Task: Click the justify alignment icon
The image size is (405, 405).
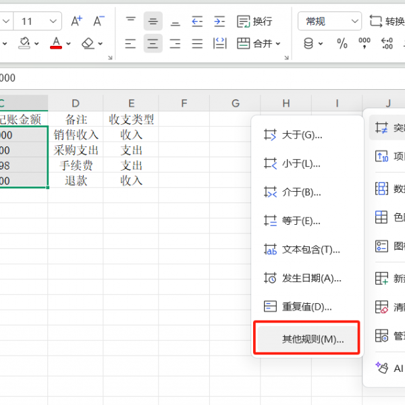Action: coord(197,44)
